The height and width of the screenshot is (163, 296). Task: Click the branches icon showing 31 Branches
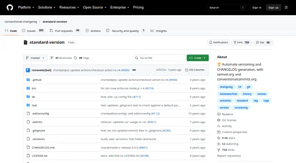52,58
